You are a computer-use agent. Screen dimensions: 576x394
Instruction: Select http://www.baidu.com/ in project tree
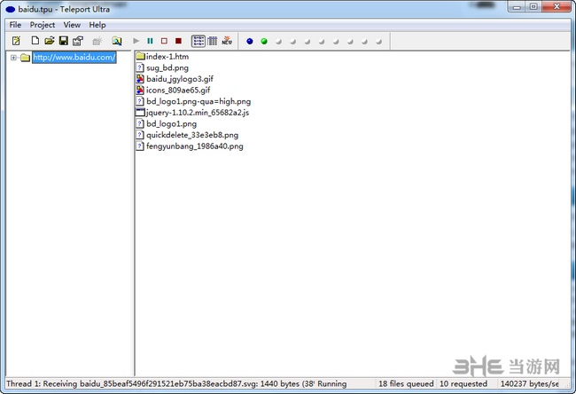coord(74,58)
